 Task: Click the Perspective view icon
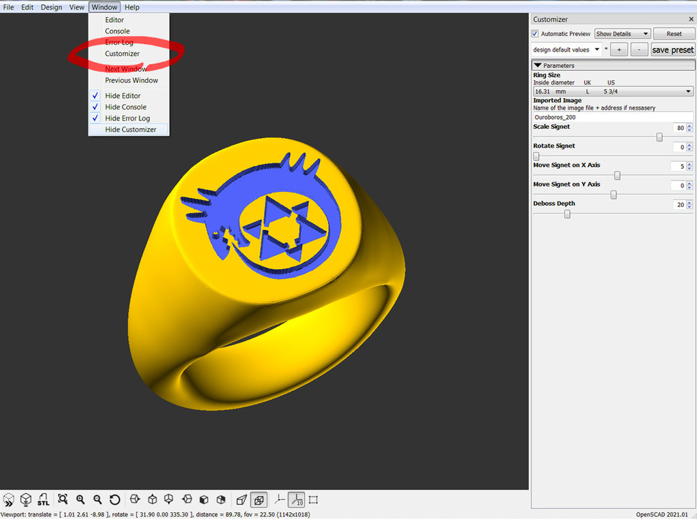[x=242, y=499]
